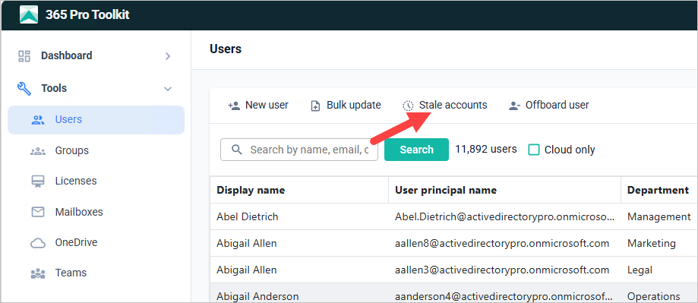Click aallen3@activedirectorypro.onmicrosoft.com cell
The image size is (698, 303).
(505, 270)
